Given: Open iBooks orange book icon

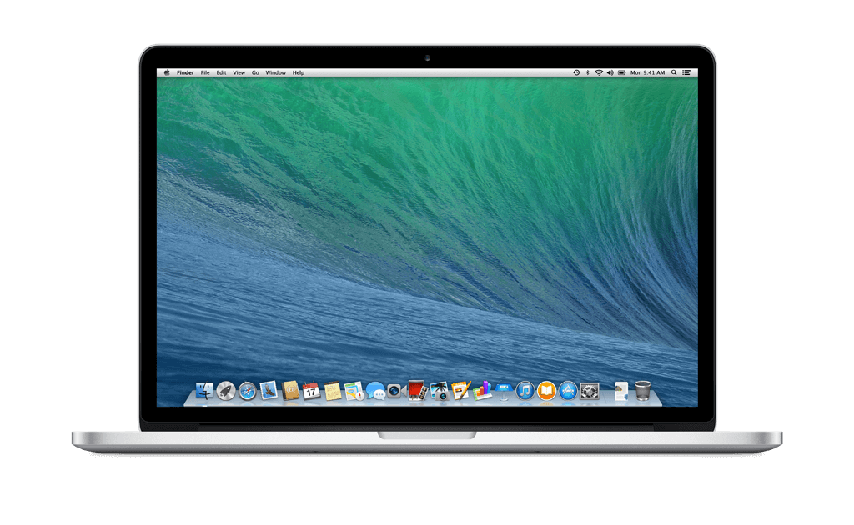Looking at the screenshot, I should [x=546, y=391].
